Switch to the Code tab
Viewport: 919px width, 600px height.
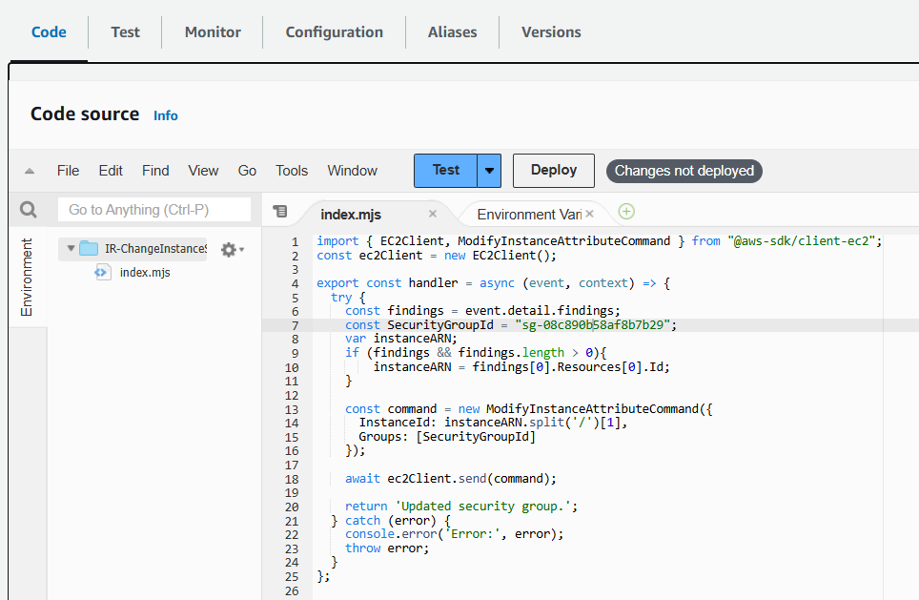49,32
